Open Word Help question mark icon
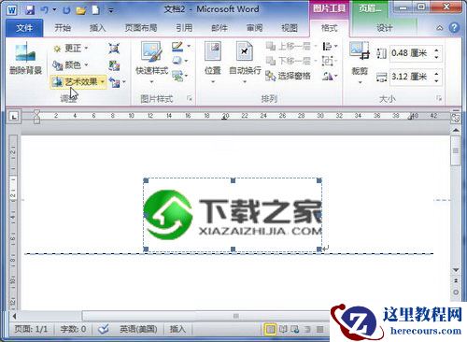The width and height of the screenshot is (467, 342). click(454, 28)
